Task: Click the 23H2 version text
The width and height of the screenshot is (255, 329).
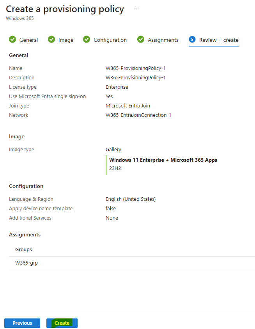Action: [x=115, y=168]
